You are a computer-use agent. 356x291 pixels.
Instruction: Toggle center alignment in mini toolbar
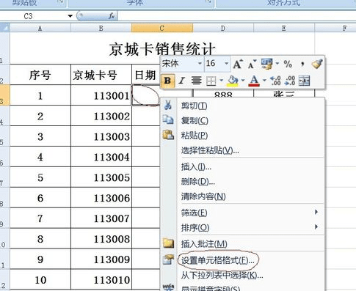coord(196,81)
